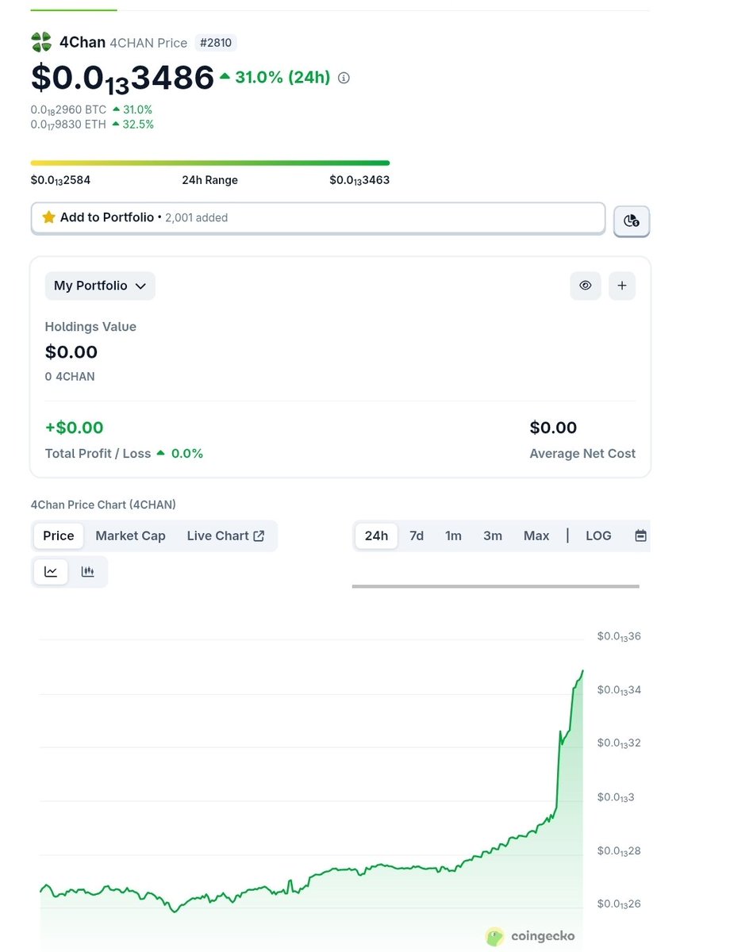Click the info icon beside 24h change
This screenshot has height=952, width=753.
[x=344, y=78]
